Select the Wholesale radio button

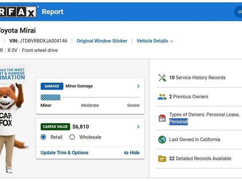click(x=72, y=137)
